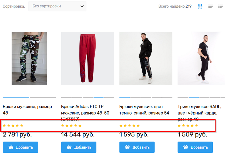Open red Adidas pants product photo
The width and height of the screenshot is (225, 155).
click(88, 58)
